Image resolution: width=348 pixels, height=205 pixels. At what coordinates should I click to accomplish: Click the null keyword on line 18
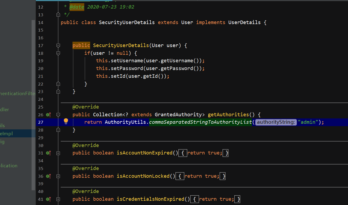[x=122, y=53]
